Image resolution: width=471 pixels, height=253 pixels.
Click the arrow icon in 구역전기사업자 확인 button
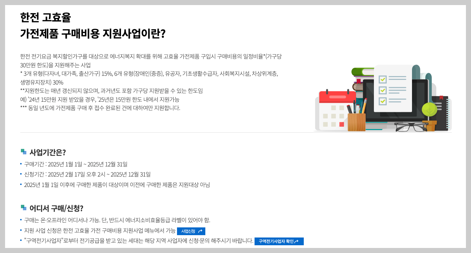click(296, 241)
